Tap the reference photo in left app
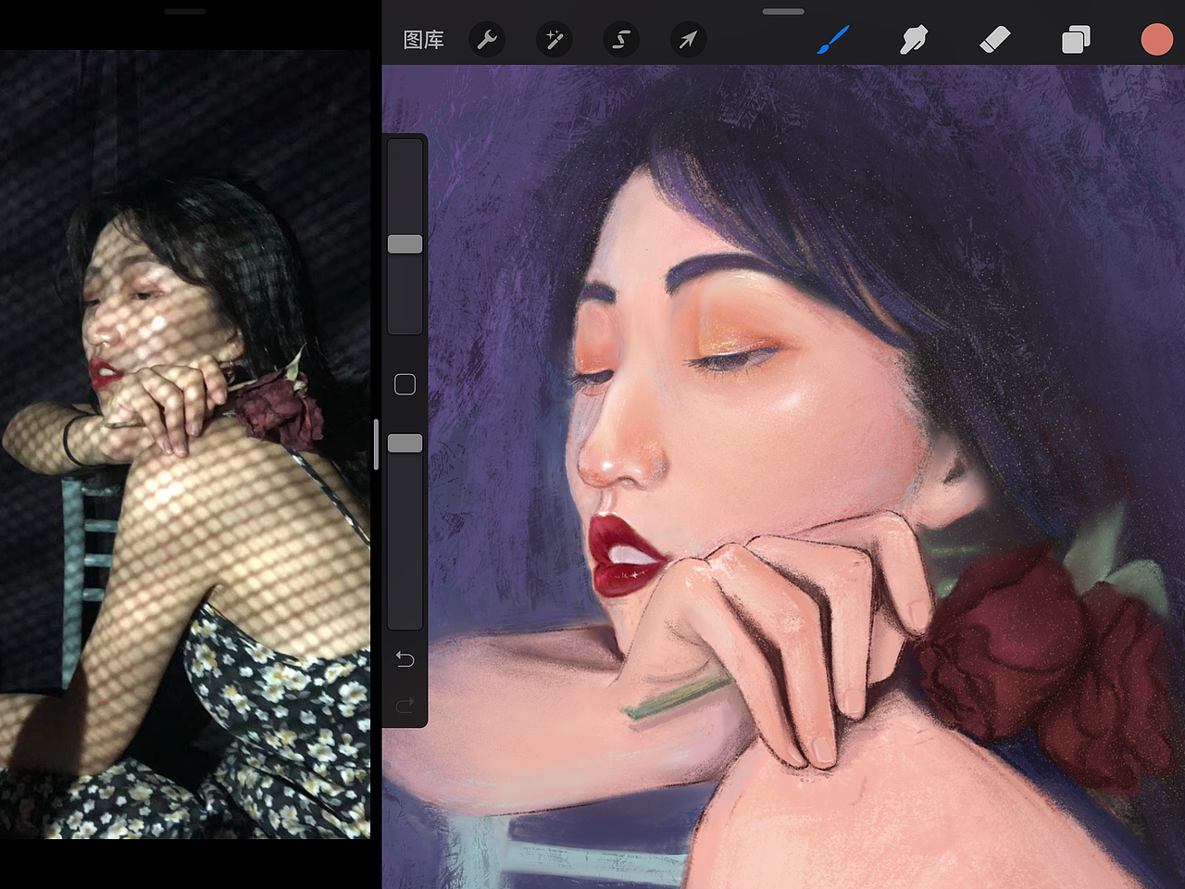The image size is (1185, 889). (185, 444)
